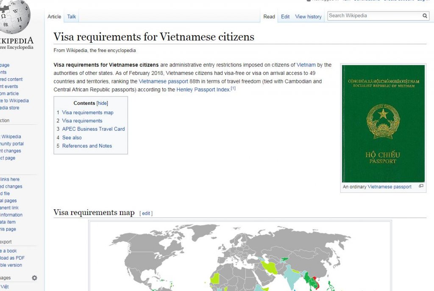The height and width of the screenshot is (291, 434).
Task: Open the Contact page sidebar link
Action: click(8, 158)
